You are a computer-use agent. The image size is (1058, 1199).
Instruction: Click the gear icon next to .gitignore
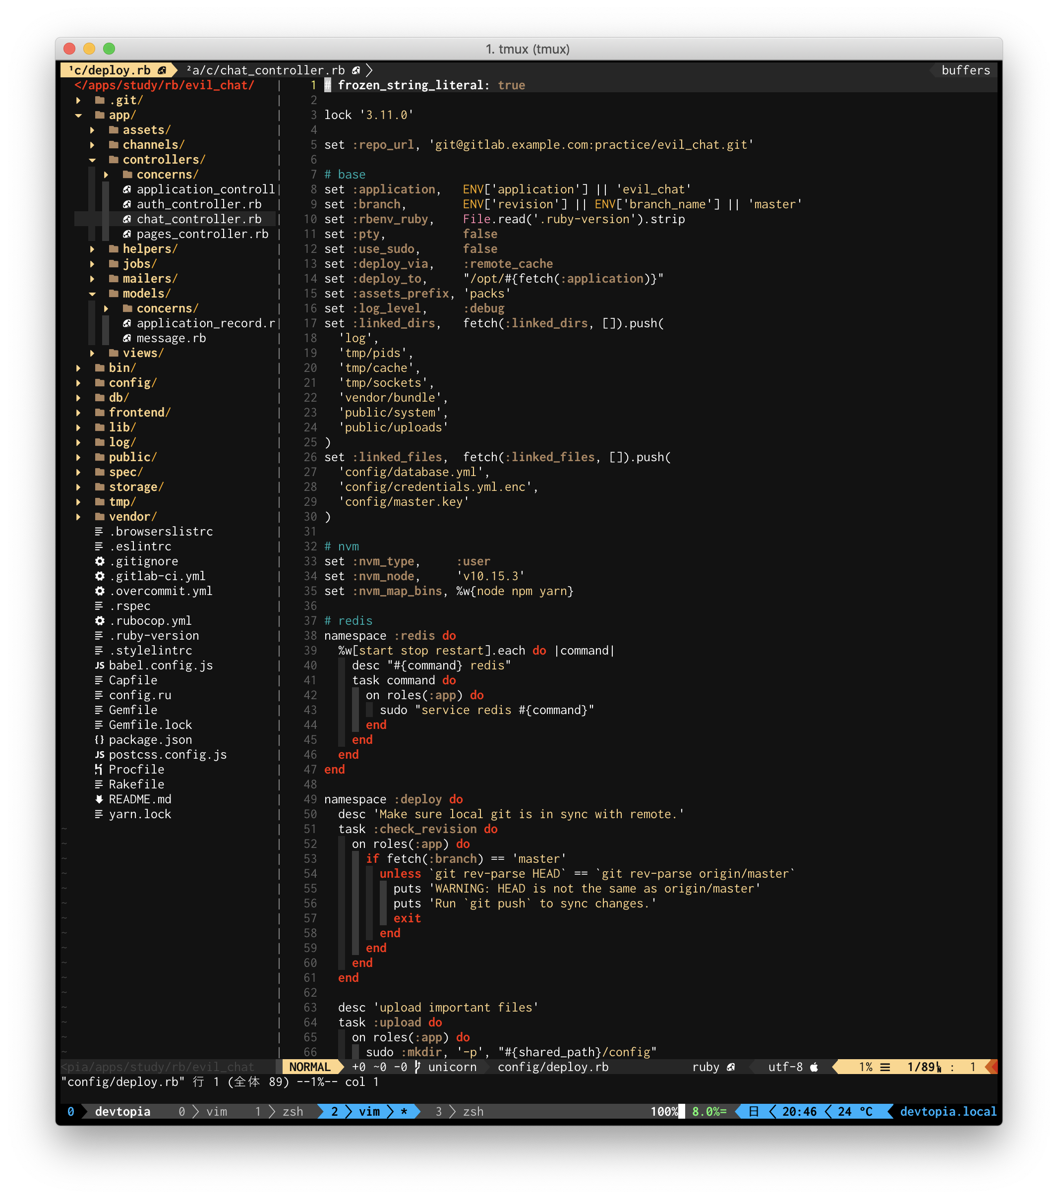pos(100,561)
